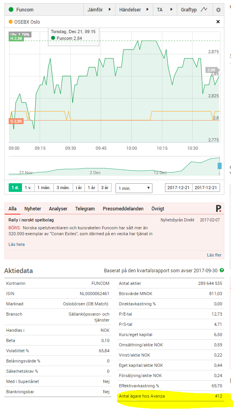This screenshot has height=409, width=233.
Task: Click Antal ägare hos Avanza value 412
Action: pos(219,396)
